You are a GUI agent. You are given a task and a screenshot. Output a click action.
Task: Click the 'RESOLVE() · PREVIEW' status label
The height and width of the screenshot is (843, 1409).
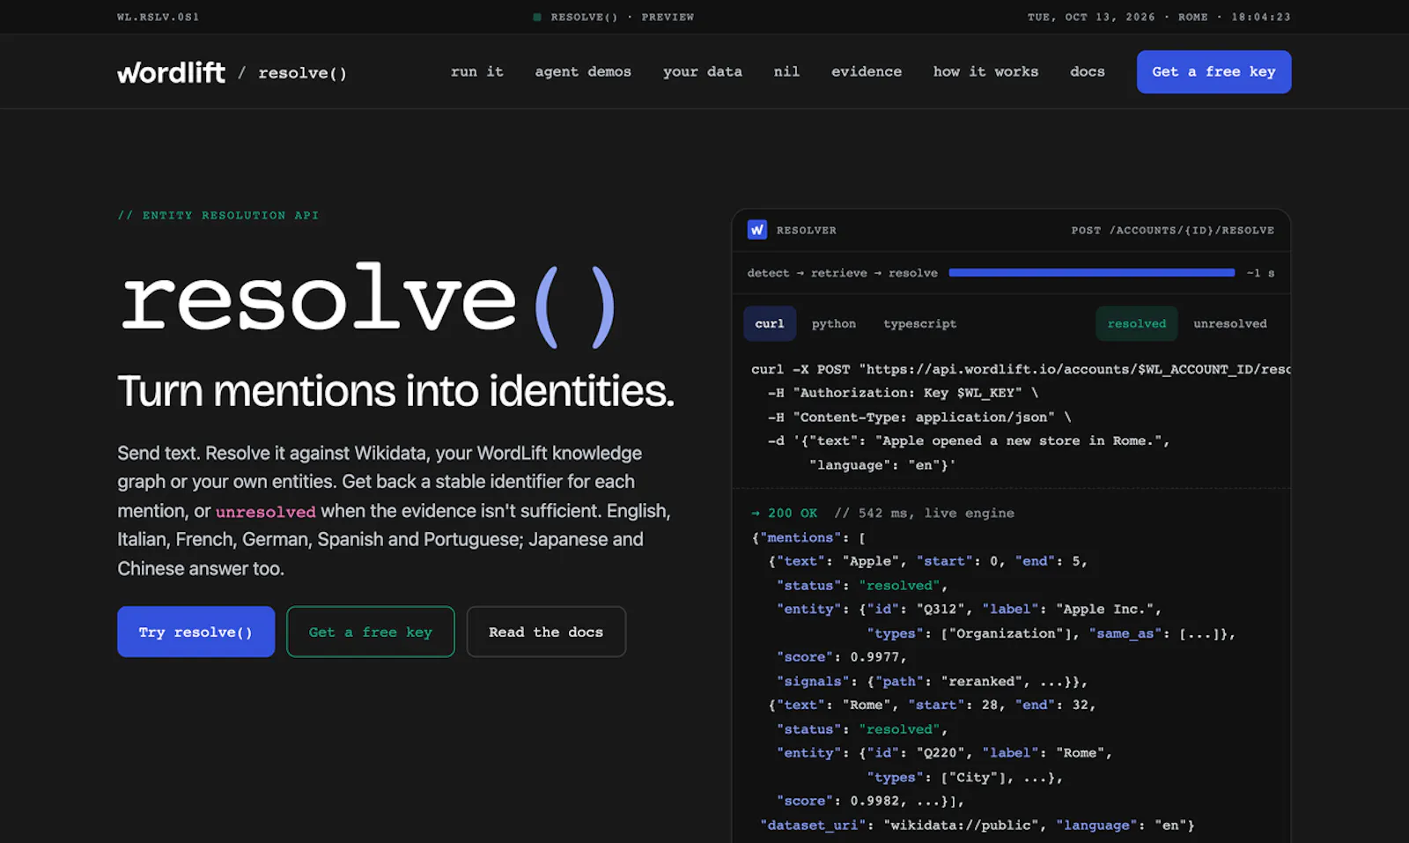[614, 17]
